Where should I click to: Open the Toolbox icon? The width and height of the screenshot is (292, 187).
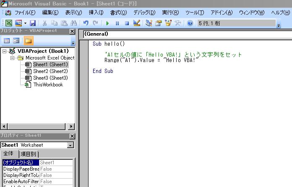coord(178,23)
